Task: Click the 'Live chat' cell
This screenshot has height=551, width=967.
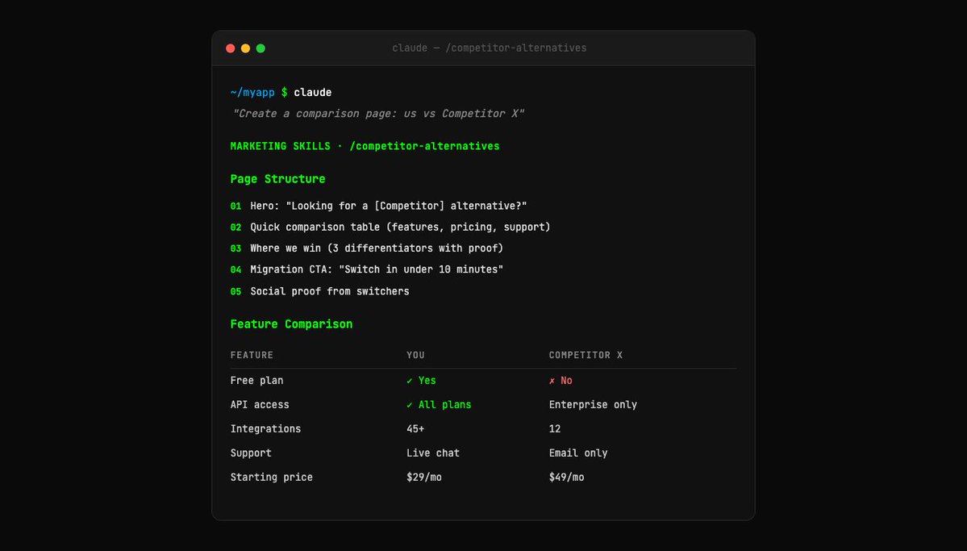Action: [433, 453]
